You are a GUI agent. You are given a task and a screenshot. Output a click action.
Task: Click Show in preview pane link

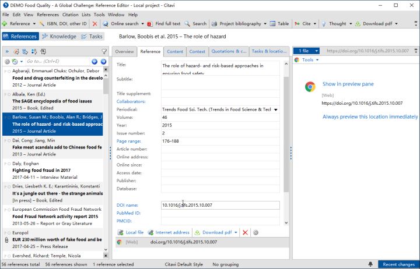(x=348, y=84)
